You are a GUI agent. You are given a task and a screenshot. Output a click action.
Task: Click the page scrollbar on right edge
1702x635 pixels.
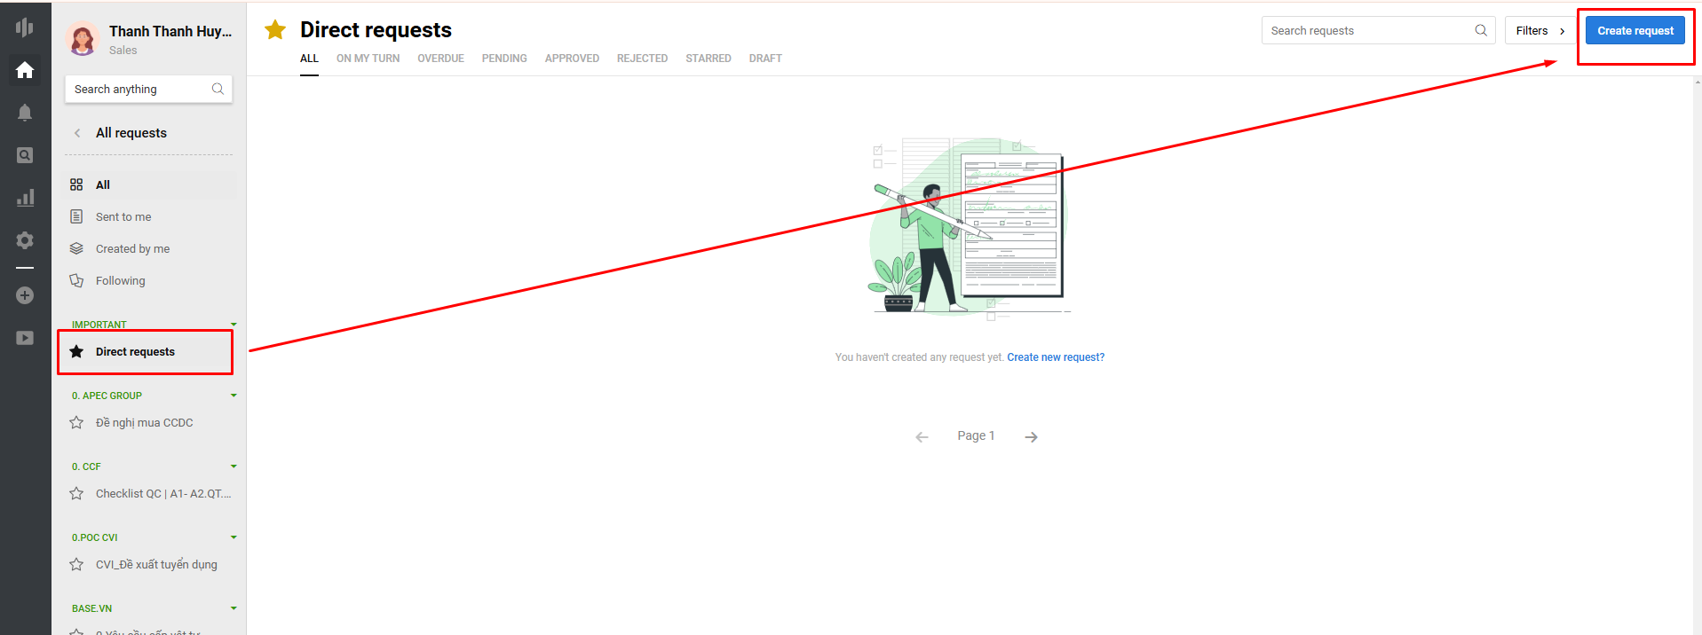(1698, 355)
